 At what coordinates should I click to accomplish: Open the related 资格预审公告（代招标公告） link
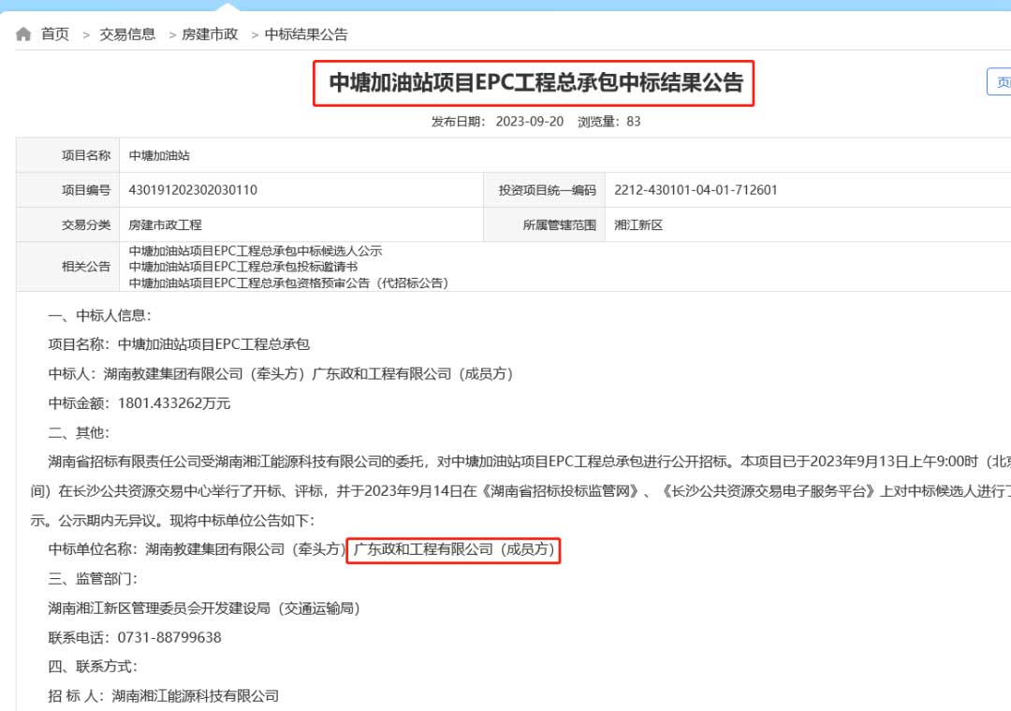[x=288, y=283]
